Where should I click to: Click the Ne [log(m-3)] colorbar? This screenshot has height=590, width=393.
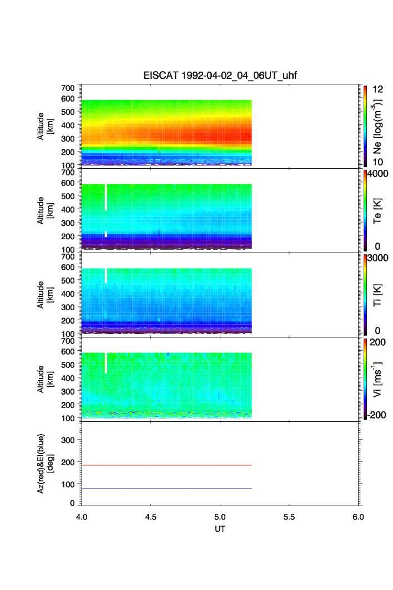click(365, 127)
